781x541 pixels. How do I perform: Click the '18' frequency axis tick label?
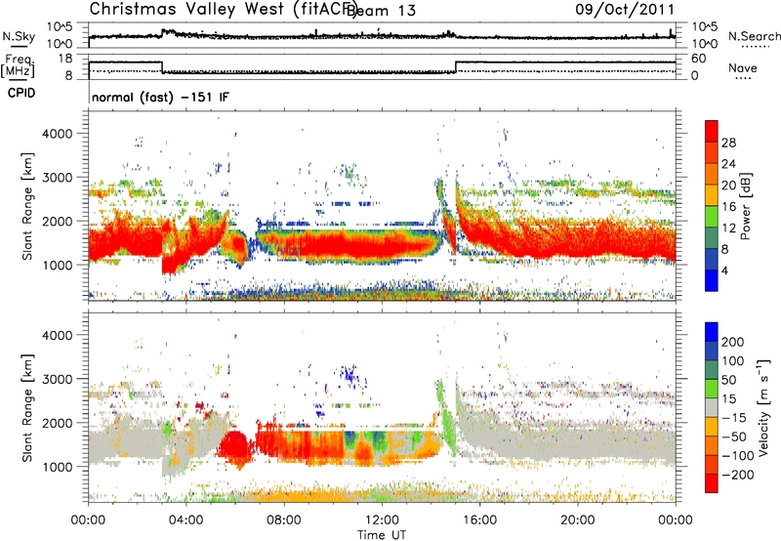pyautogui.click(x=64, y=59)
